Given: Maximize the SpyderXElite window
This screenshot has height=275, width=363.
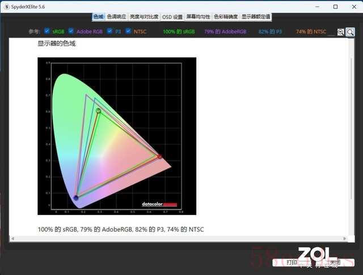Looking at the screenshot, I should point(335,7).
